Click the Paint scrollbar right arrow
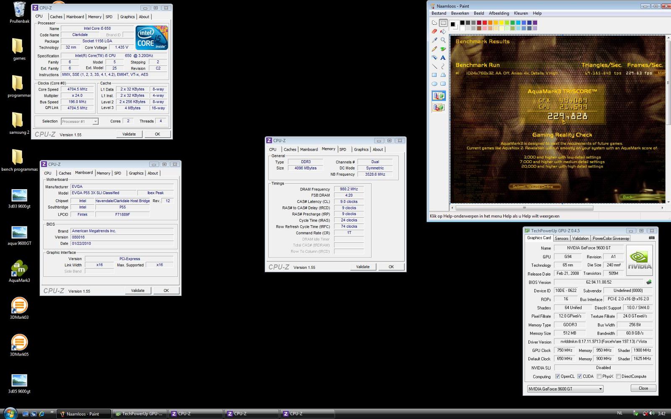The image size is (671, 419). tap(662, 208)
